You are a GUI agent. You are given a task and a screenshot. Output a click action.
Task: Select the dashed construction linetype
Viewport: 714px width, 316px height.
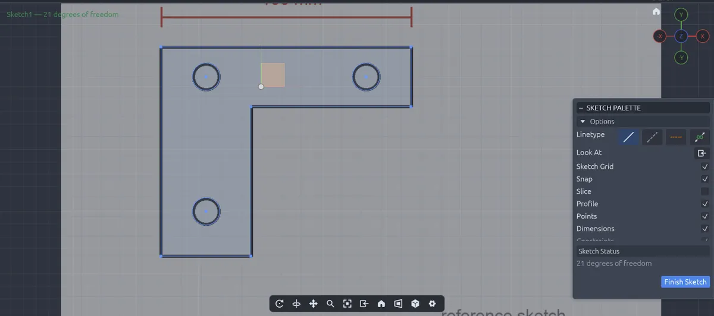coord(652,137)
